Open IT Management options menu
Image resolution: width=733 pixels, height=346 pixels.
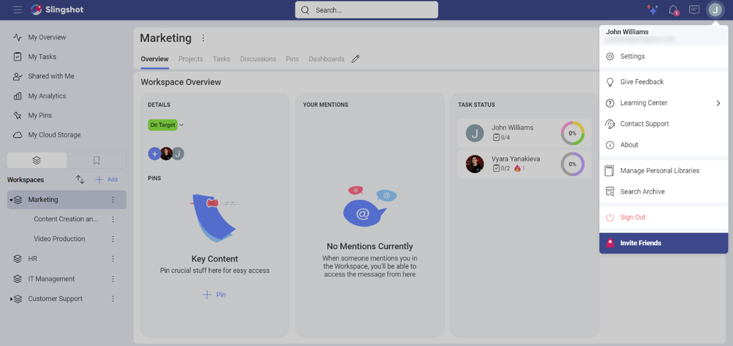pyautogui.click(x=113, y=279)
